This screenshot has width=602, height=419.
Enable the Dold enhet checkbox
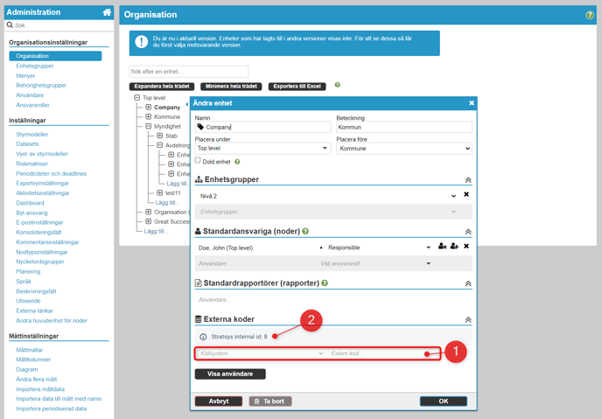198,161
